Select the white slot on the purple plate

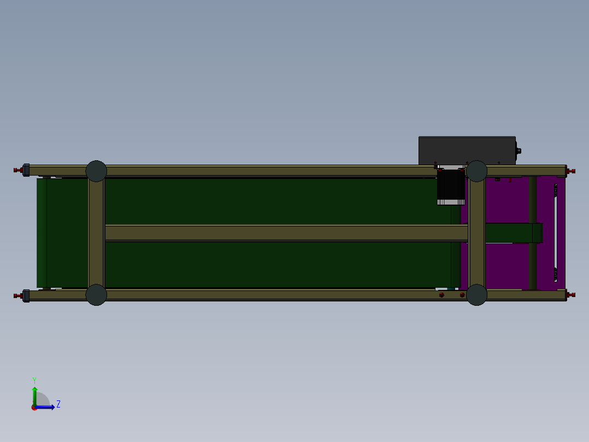tap(556, 233)
